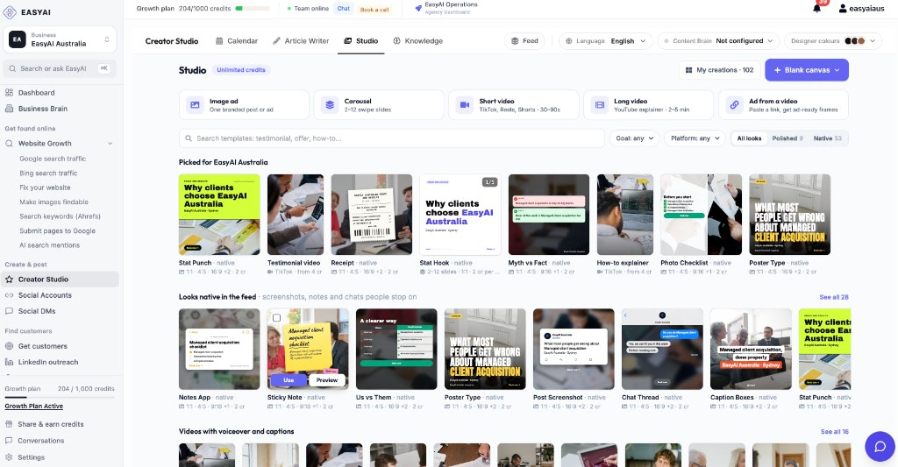
Task: Click the header credits progress bar
Action: (252, 9)
